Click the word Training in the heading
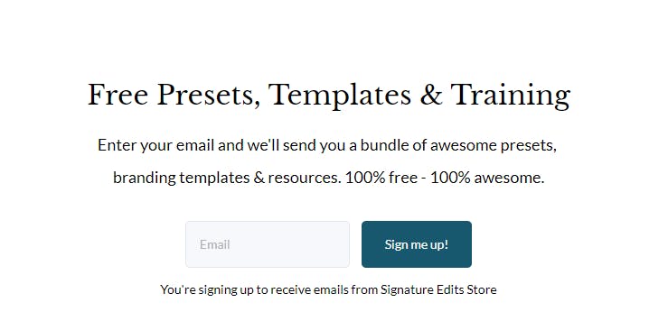Image resolution: width=668 pixels, height=330 pixels. click(511, 96)
